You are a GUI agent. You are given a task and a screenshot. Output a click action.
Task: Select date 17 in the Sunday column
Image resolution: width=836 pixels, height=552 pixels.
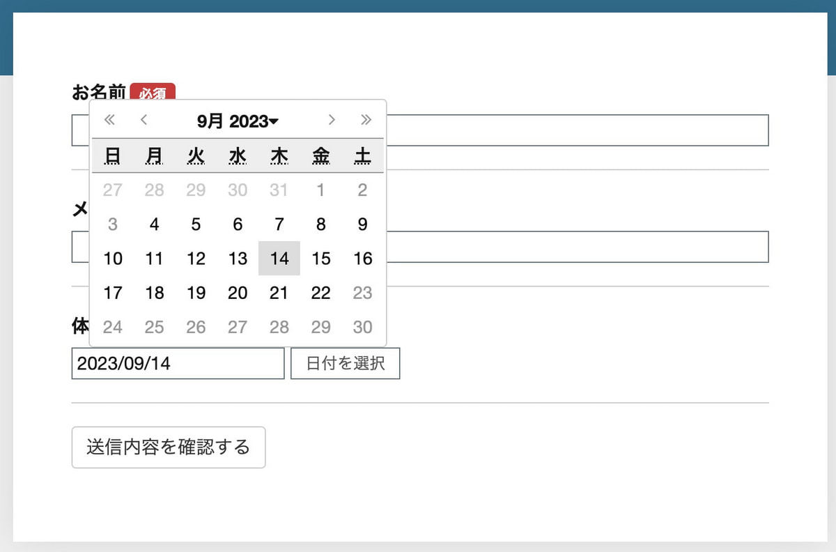(x=113, y=293)
